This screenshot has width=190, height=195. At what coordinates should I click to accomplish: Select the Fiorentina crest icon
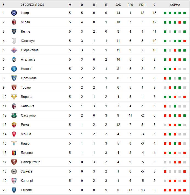tap(14, 50)
